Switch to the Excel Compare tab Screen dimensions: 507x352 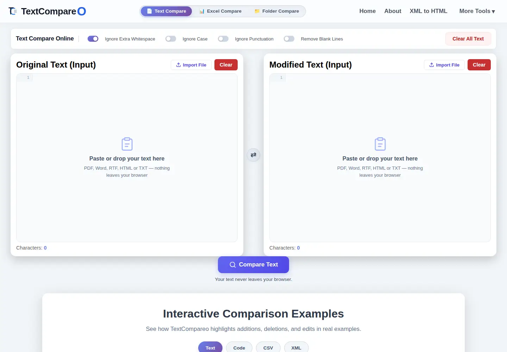pos(220,11)
